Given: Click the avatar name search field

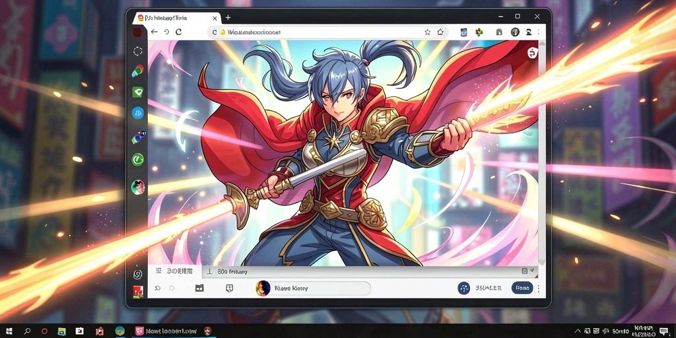Looking at the screenshot, I should 313,288.
